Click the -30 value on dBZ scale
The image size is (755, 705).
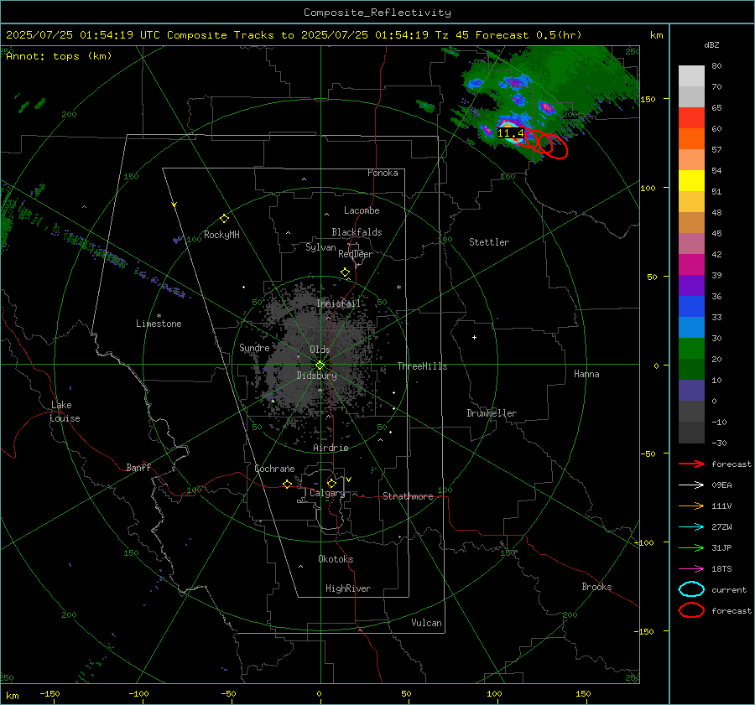coord(720,443)
